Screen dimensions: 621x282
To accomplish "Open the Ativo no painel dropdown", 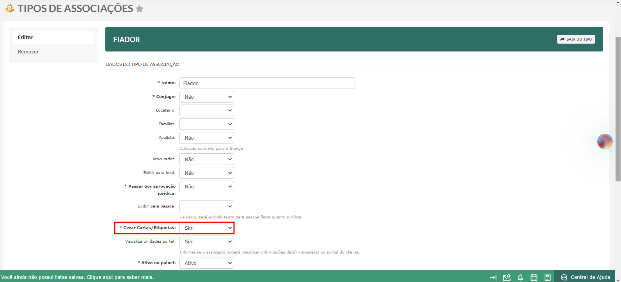I will 206,263.
